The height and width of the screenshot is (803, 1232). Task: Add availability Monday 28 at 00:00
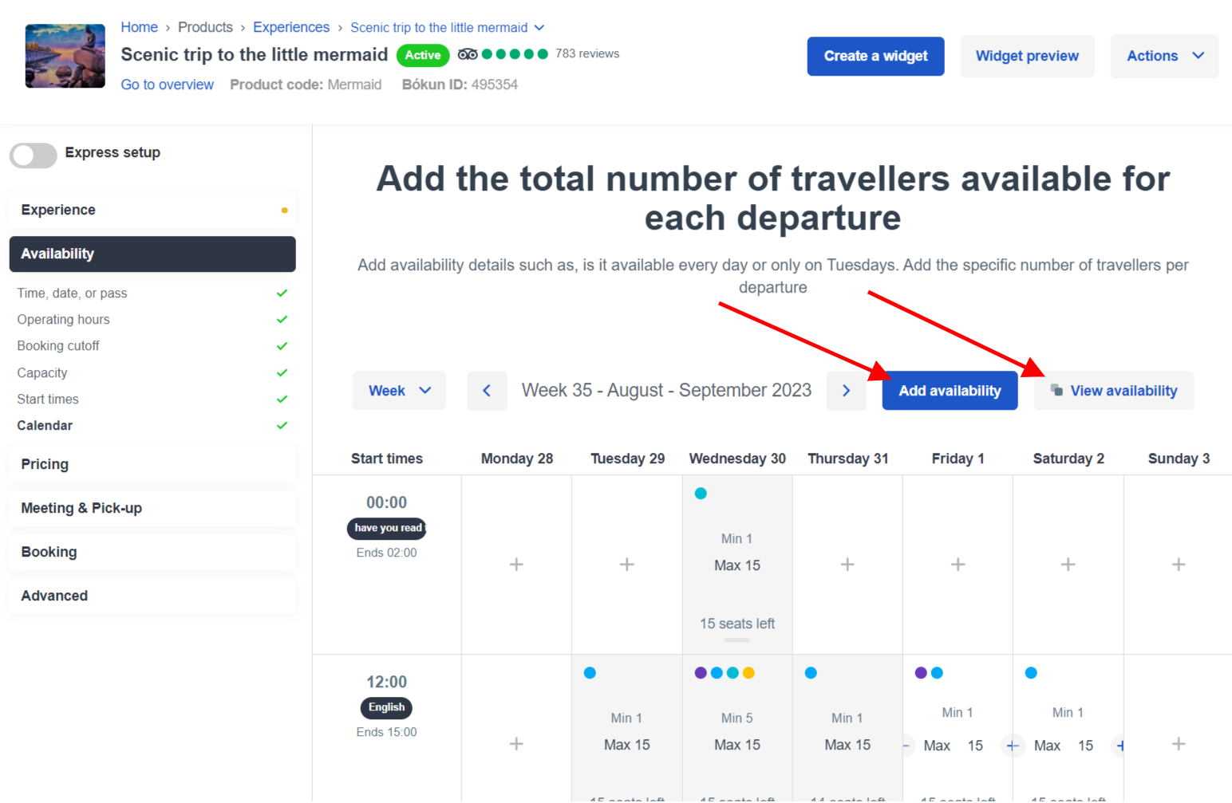516,565
